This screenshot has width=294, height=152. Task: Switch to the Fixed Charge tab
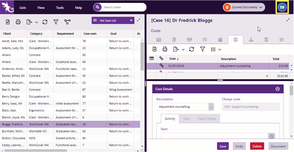207,119
